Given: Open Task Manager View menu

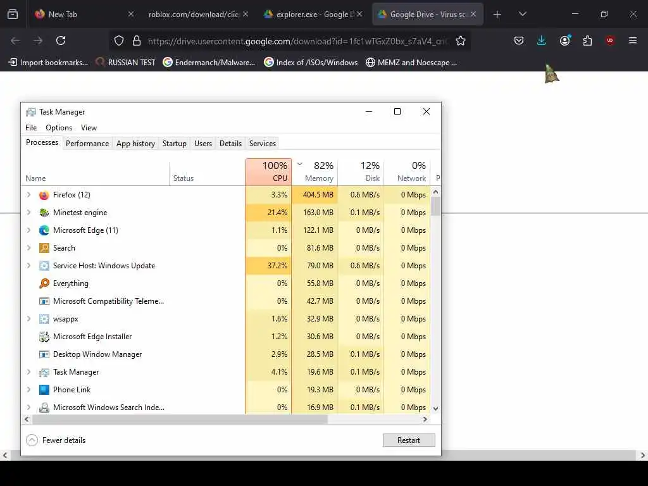Looking at the screenshot, I should [x=89, y=128].
